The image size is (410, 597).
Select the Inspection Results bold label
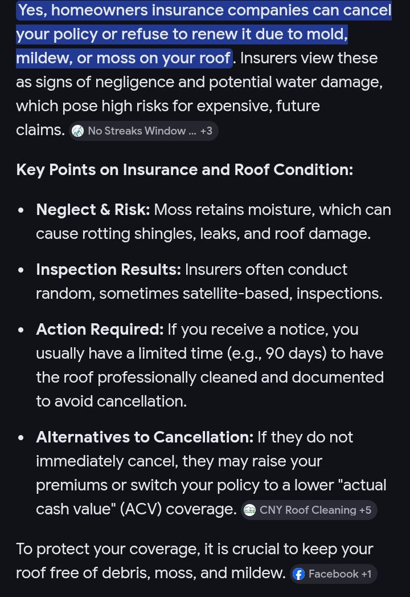pyautogui.click(x=108, y=270)
